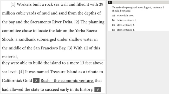
Task: Click the letter A) option label
Action: point(113,15)
